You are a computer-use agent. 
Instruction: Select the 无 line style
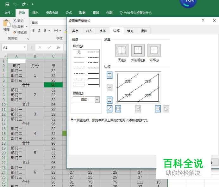click(x=79, y=52)
